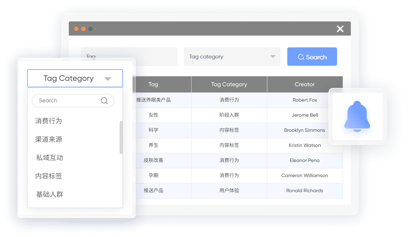Click the Cameron Williamson creator cell
408x237 pixels.
click(304, 176)
